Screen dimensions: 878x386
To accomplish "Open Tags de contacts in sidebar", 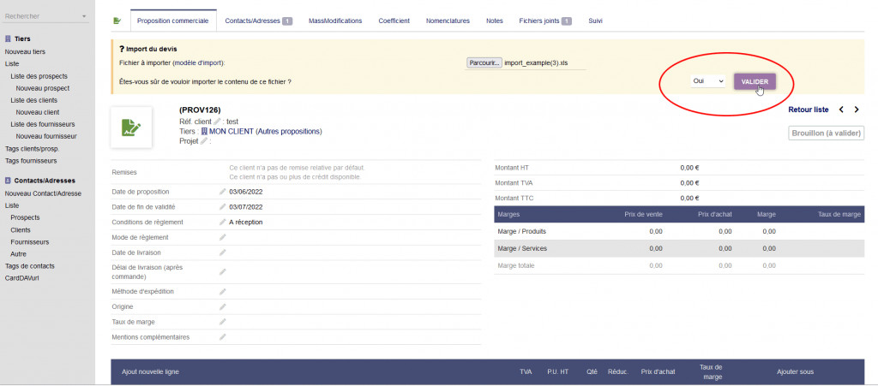I will [30, 266].
